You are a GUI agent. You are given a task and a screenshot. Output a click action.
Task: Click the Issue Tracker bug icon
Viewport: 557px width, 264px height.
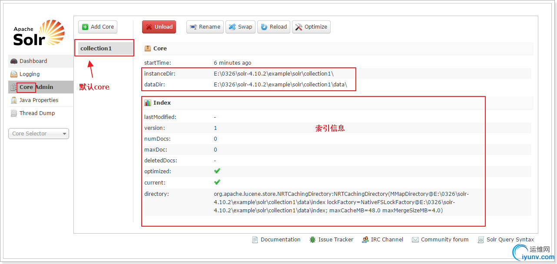[313, 240]
